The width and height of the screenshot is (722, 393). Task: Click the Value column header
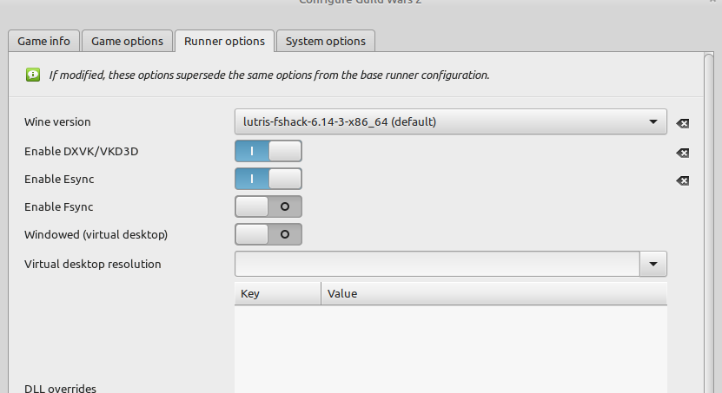pyautogui.click(x=494, y=294)
